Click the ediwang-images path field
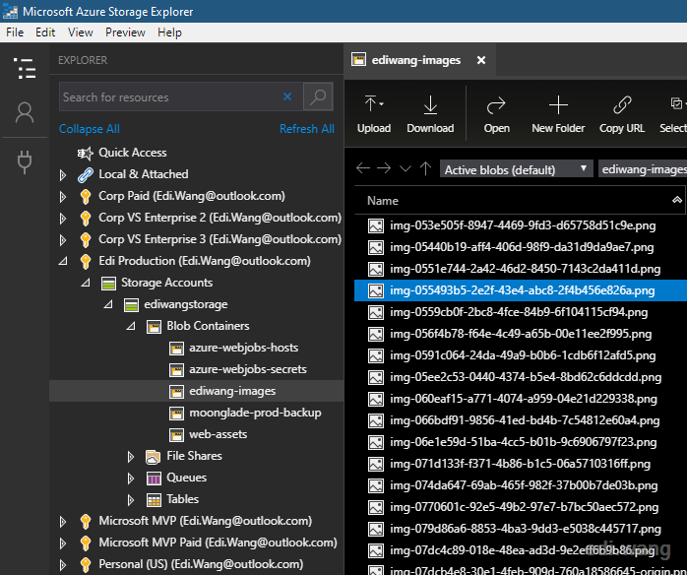Screen dimensions: 687x575 point(643,169)
